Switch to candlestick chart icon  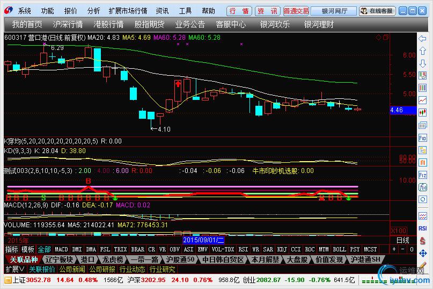pyautogui.click(x=422, y=113)
